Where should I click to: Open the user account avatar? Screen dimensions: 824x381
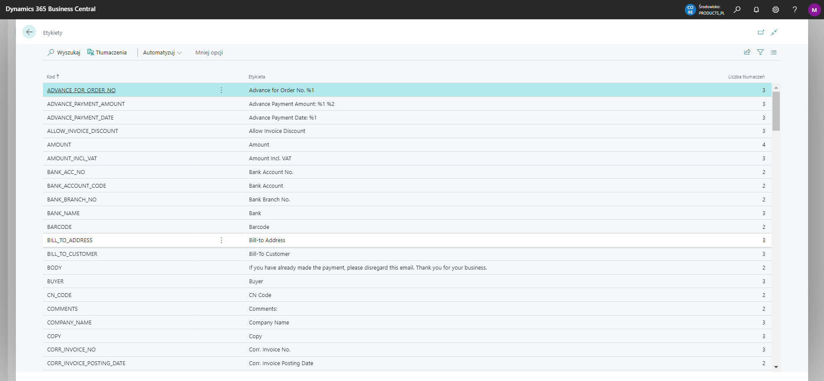click(x=814, y=9)
